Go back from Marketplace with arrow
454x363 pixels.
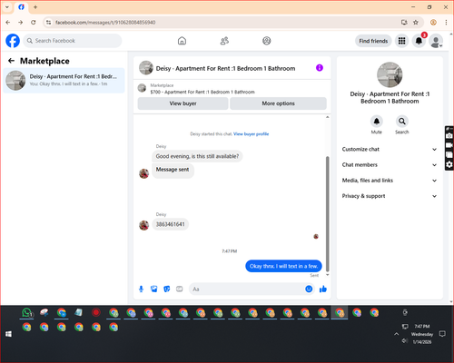(x=11, y=61)
